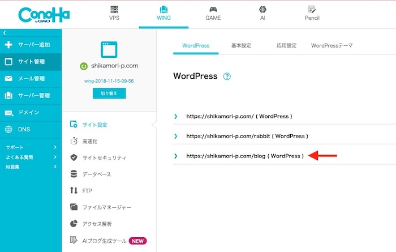Click the FTP arrows icon

74,190
